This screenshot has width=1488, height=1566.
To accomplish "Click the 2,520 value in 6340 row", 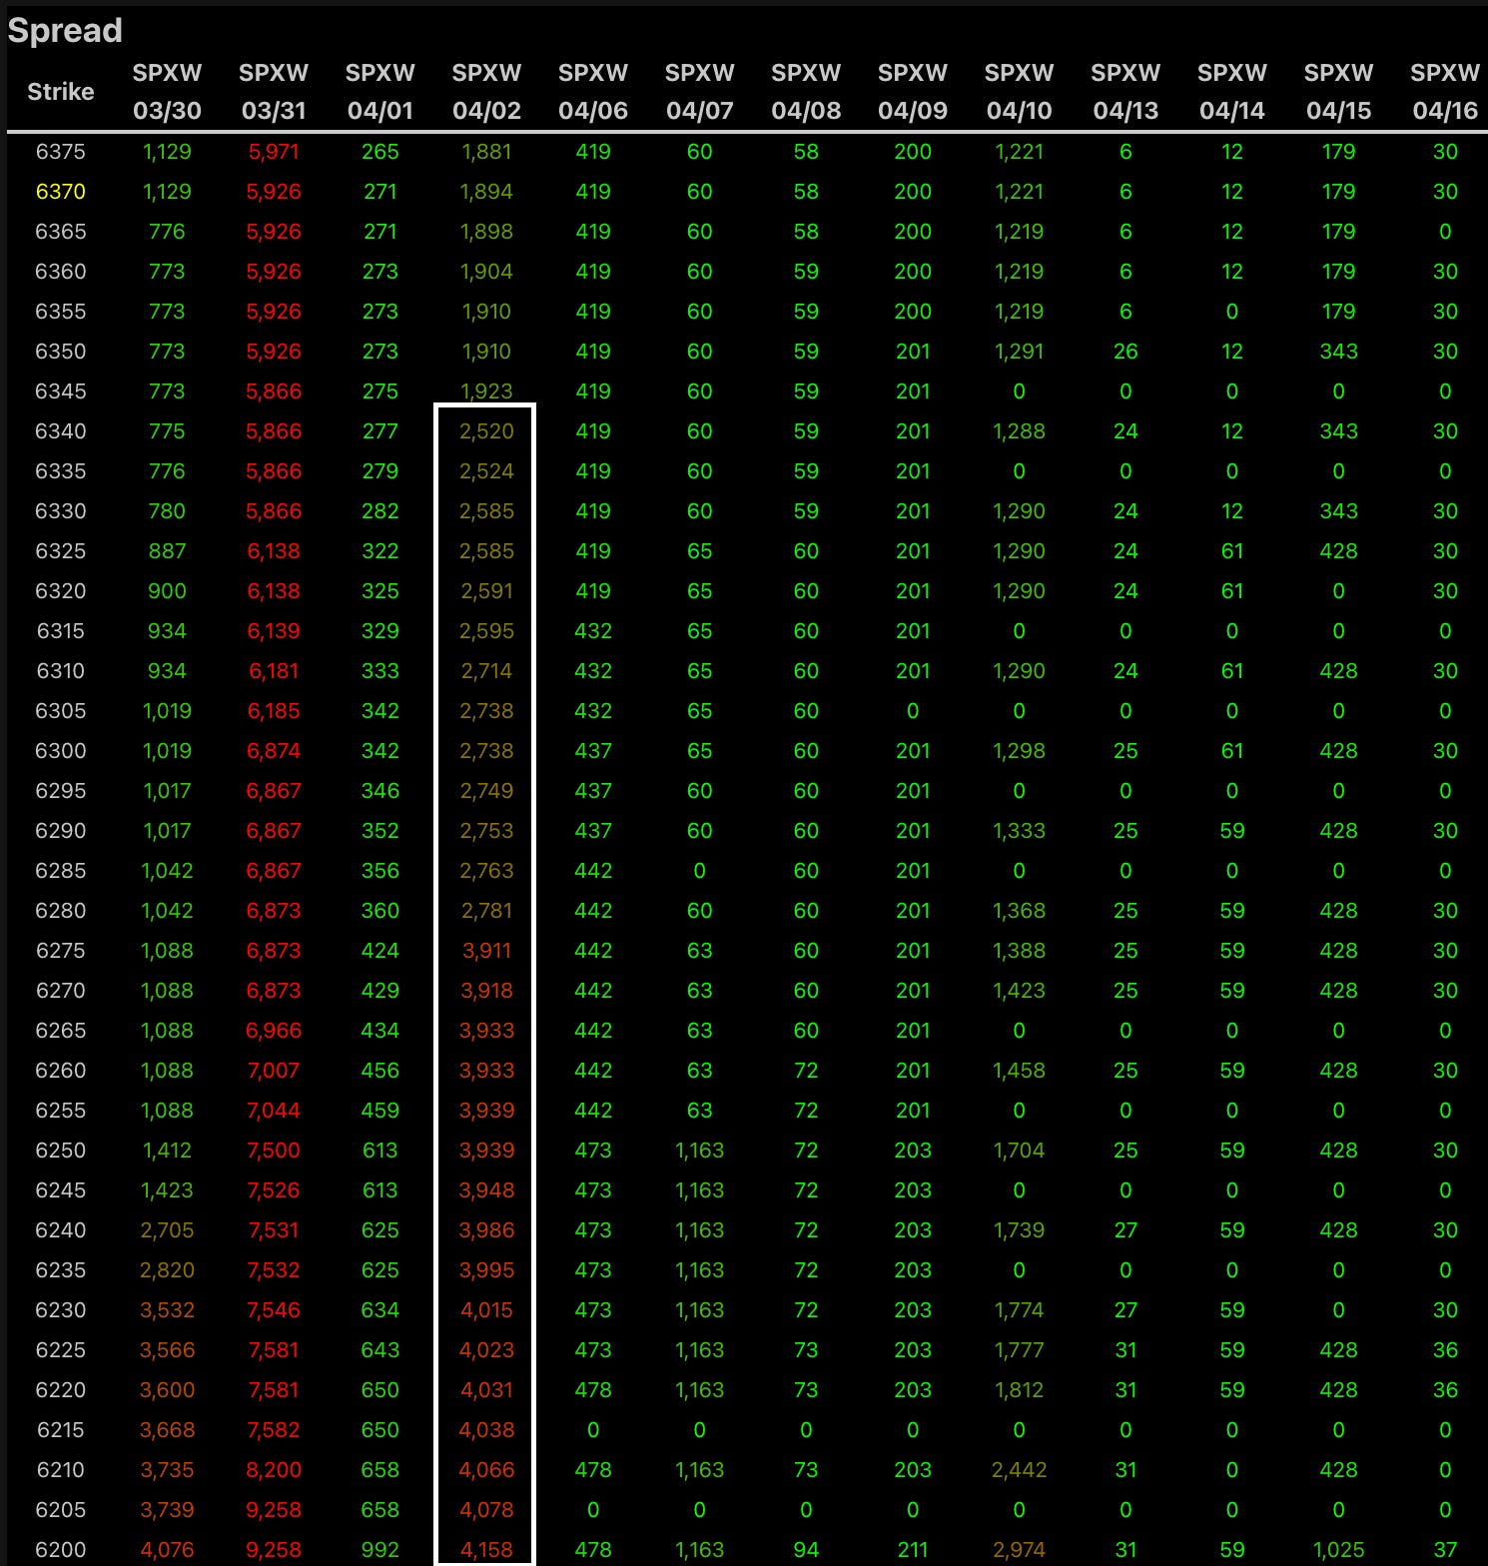I will (486, 431).
